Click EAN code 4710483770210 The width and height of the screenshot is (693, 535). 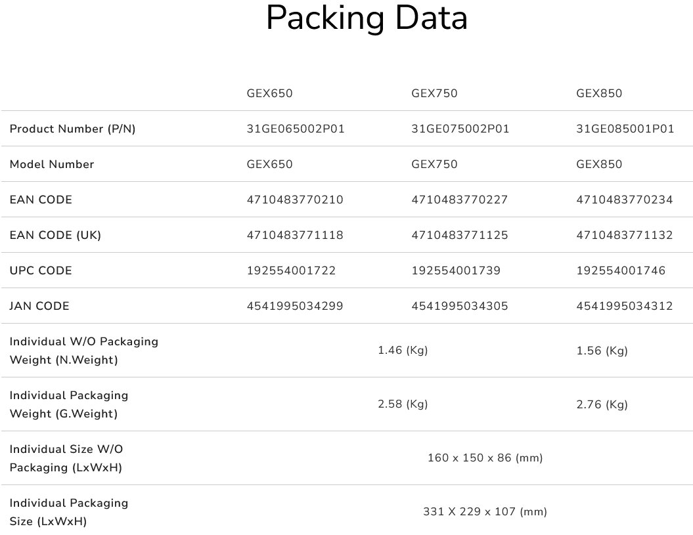click(295, 200)
